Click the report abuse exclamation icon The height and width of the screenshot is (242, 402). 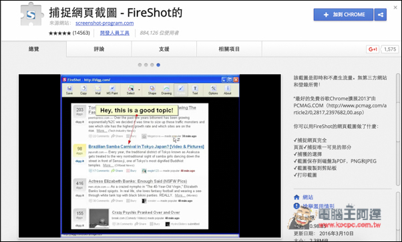click(x=296, y=206)
